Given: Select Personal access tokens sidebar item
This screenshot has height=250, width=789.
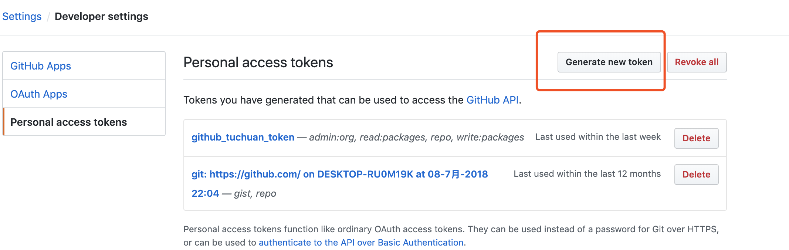Looking at the screenshot, I should [x=69, y=122].
